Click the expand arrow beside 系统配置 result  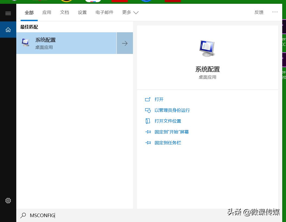pyautogui.click(x=125, y=43)
